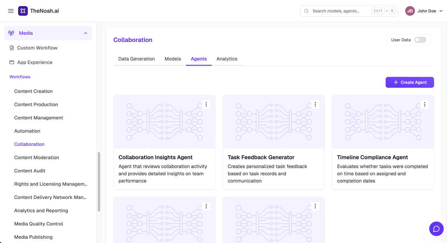This screenshot has height=243, width=447.
Task: Click the Collaboration page heading
Action: 133,40
